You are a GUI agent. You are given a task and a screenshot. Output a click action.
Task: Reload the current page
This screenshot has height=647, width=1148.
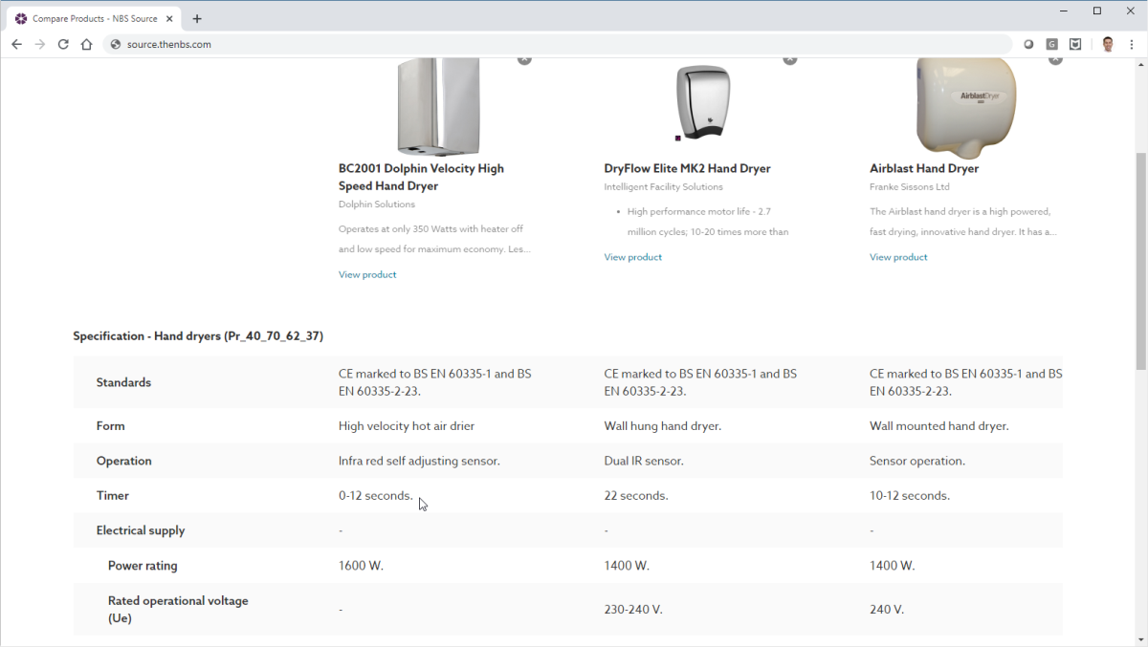point(63,44)
